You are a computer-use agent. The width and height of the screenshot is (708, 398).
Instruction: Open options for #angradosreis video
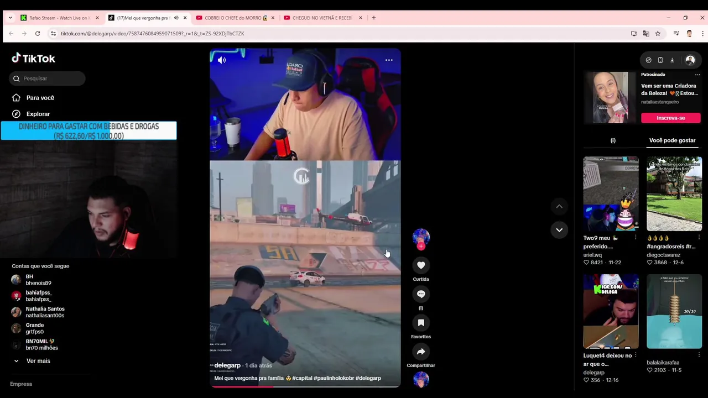click(x=699, y=238)
